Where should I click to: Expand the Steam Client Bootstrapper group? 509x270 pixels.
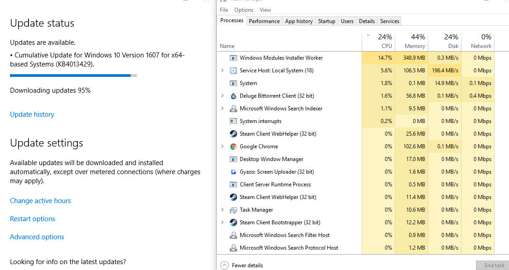tap(222, 222)
